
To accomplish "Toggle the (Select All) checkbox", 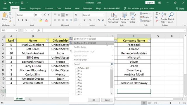I will [x=78, y=68].
